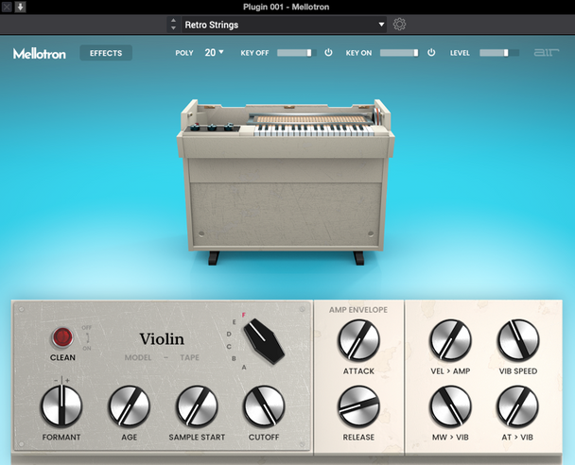
Task: Click the Mellotron logo
Action: click(40, 54)
